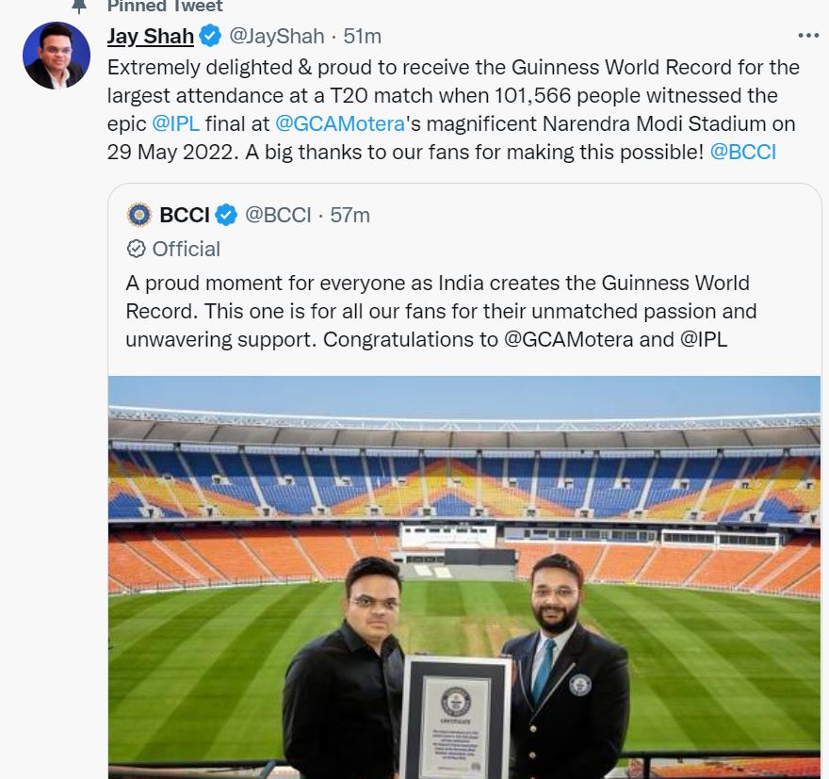Screen dimensions: 829x779
Task: Click the blue @BCCI mention ending the tweet
Action: pyautogui.click(x=742, y=152)
